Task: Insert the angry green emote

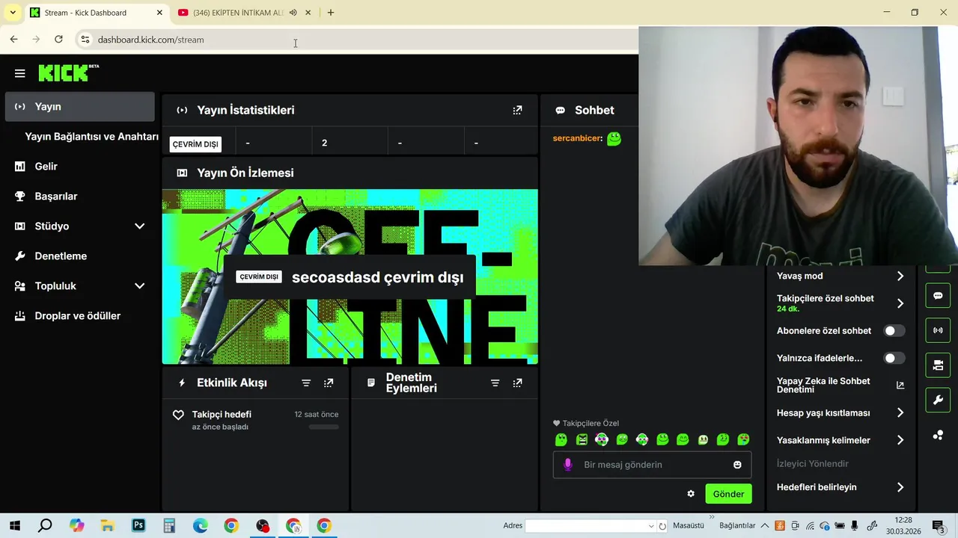Action: coord(582,439)
